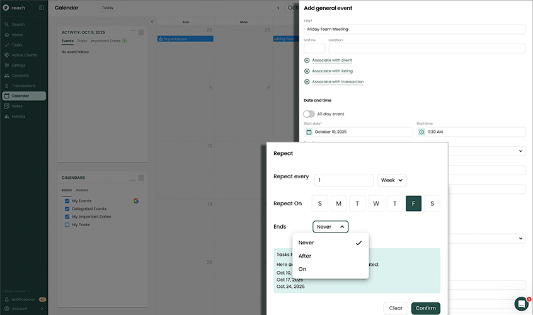Open the Week repeat interval dropdown

coord(392,180)
